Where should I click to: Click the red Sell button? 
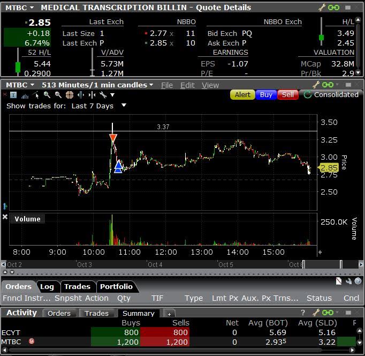click(288, 95)
